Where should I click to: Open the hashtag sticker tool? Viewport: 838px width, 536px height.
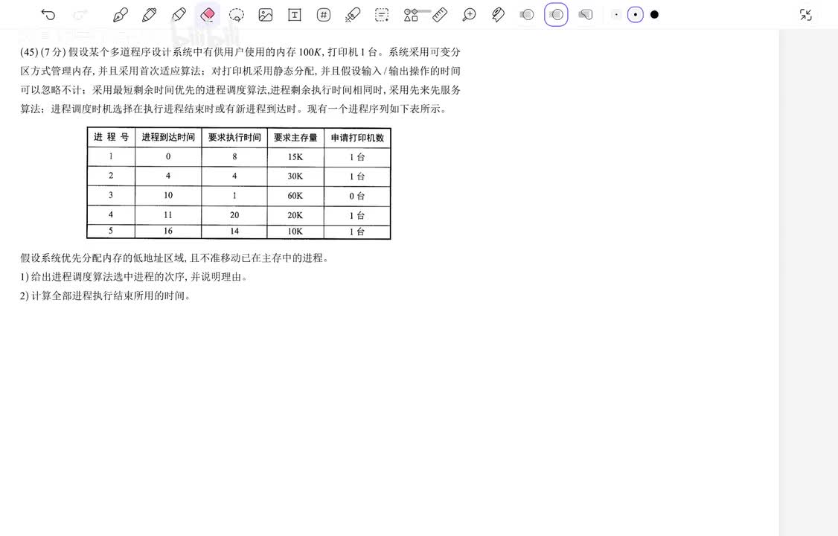click(323, 15)
